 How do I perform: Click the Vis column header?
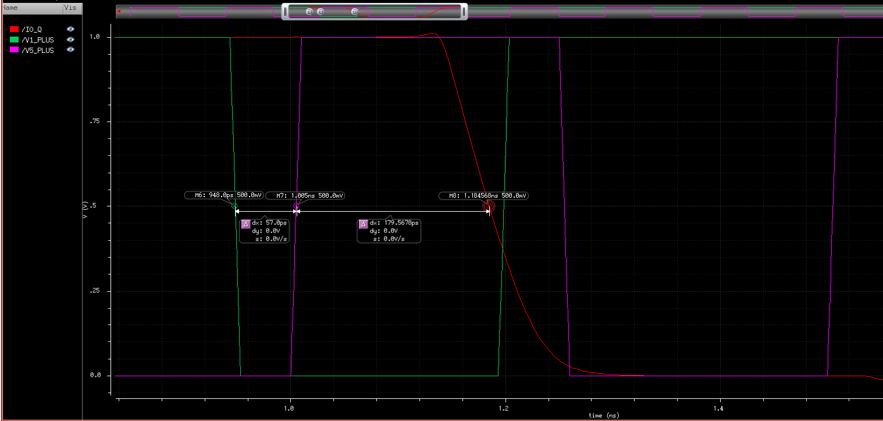click(70, 8)
